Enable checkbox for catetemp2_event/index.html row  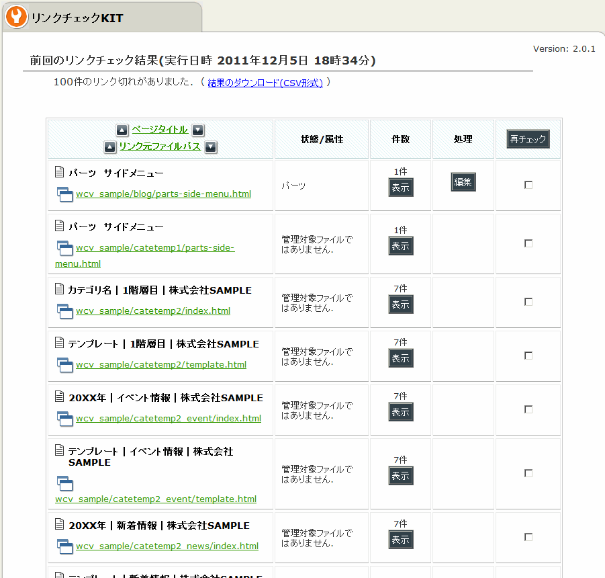pyautogui.click(x=528, y=409)
